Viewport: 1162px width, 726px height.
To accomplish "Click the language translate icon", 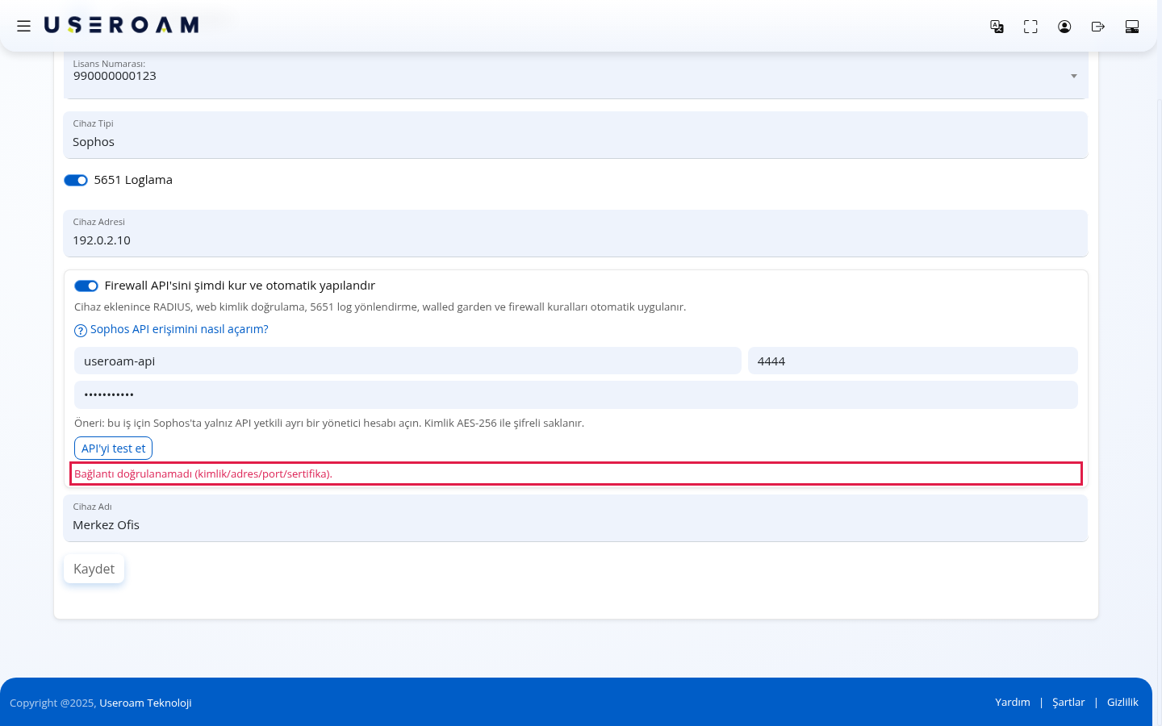I will tap(997, 27).
